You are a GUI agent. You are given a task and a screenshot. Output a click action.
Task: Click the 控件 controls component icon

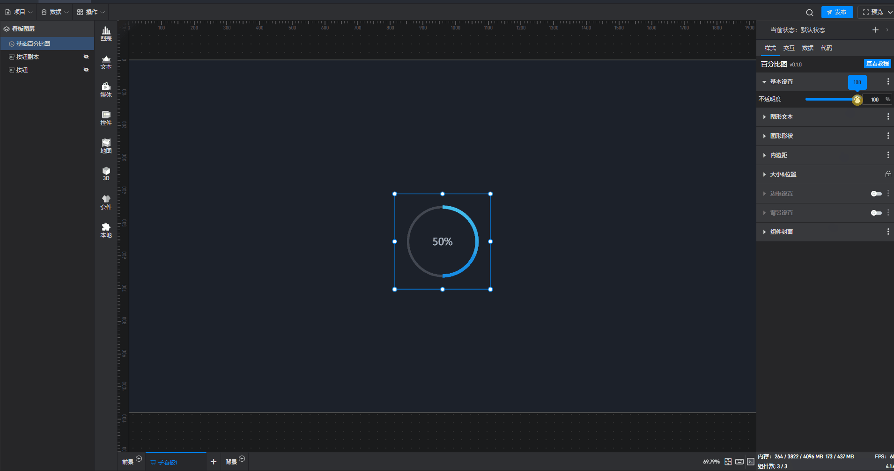pyautogui.click(x=106, y=118)
